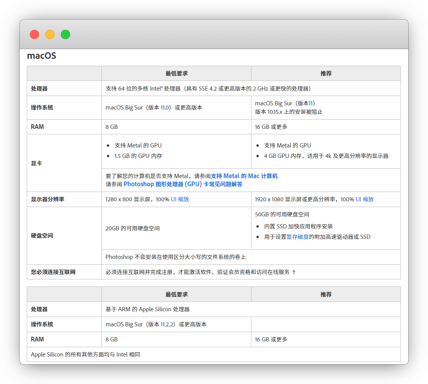Open the 支持 Metal 的 Mac 计算机 link

point(244,176)
